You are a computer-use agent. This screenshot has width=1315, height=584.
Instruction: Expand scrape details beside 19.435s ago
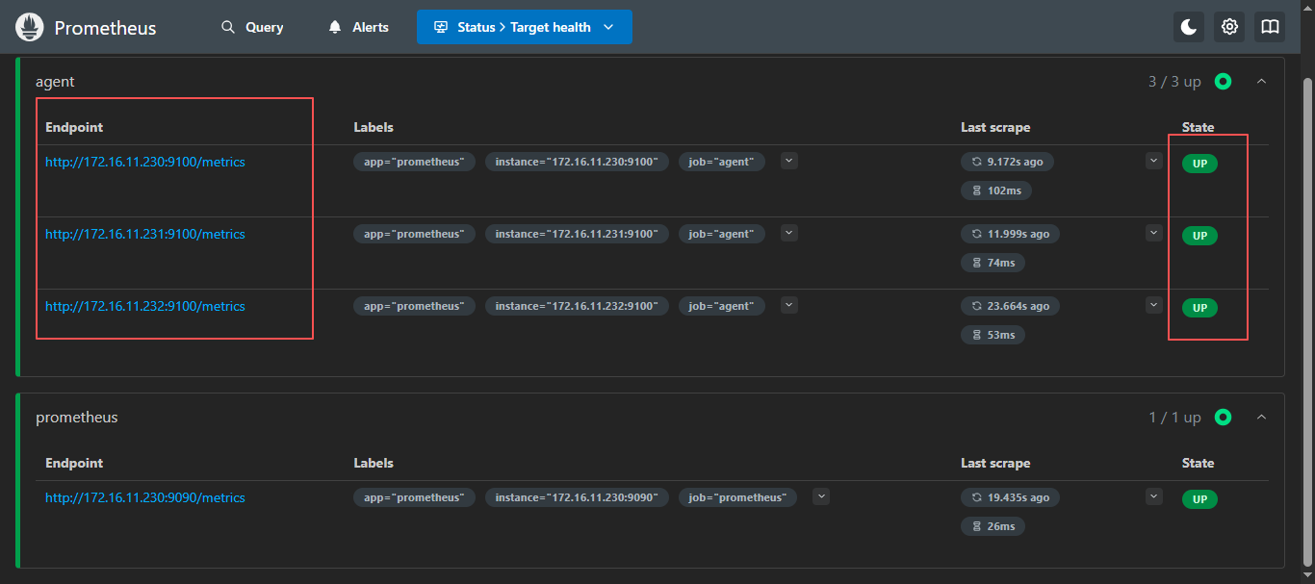coord(1154,496)
